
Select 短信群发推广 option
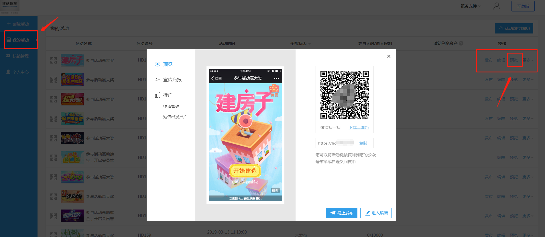[175, 117]
